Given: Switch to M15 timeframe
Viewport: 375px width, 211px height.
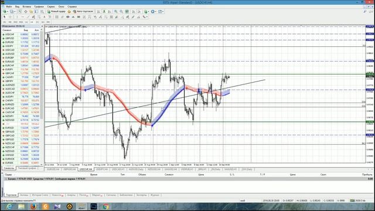Looking at the screenshot, I should (x=16, y=22).
